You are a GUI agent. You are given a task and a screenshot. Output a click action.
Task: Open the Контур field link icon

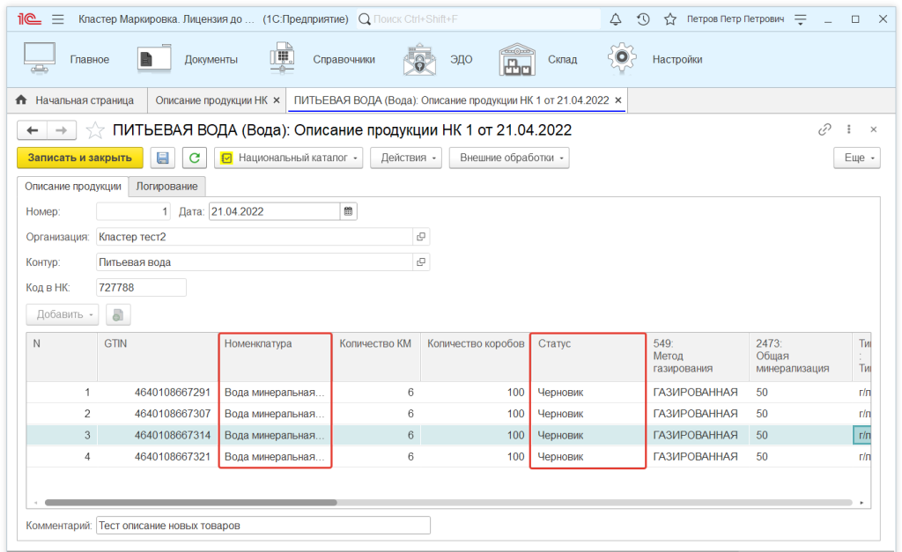(421, 262)
